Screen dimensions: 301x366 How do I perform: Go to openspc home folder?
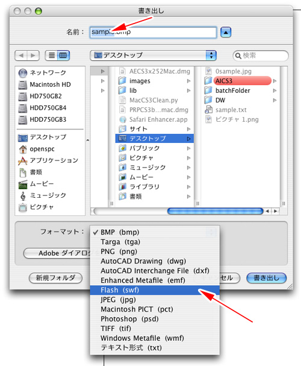(36, 149)
